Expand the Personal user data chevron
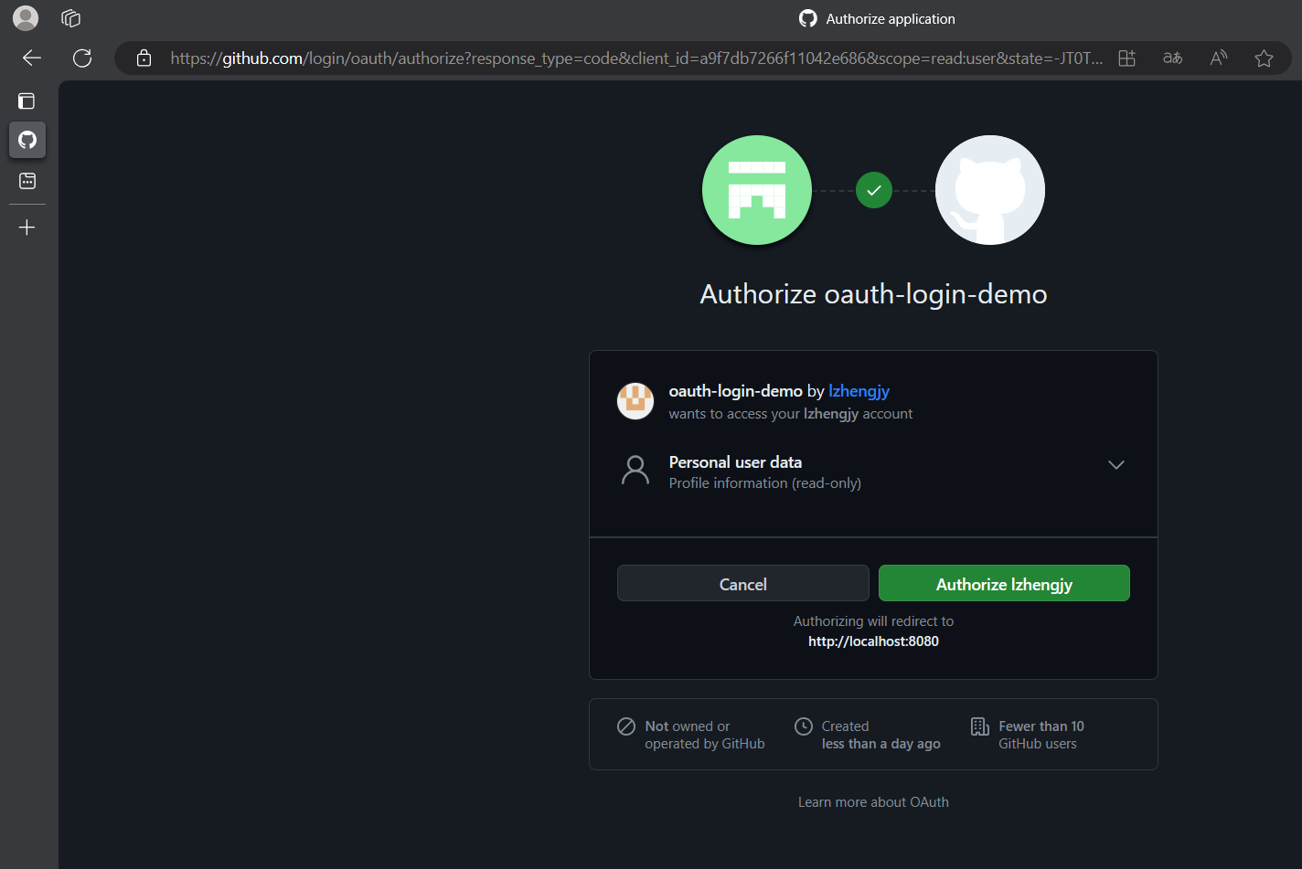This screenshot has width=1302, height=869. tap(1115, 465)
